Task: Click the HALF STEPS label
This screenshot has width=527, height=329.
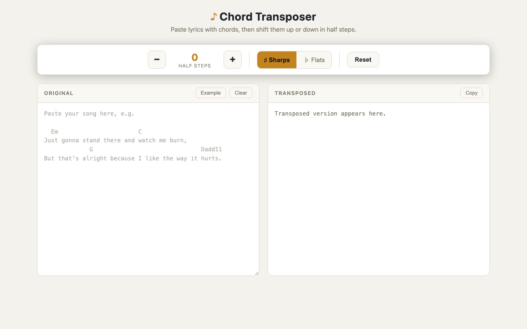Action: pyautogui.click(x=195, y=66)
